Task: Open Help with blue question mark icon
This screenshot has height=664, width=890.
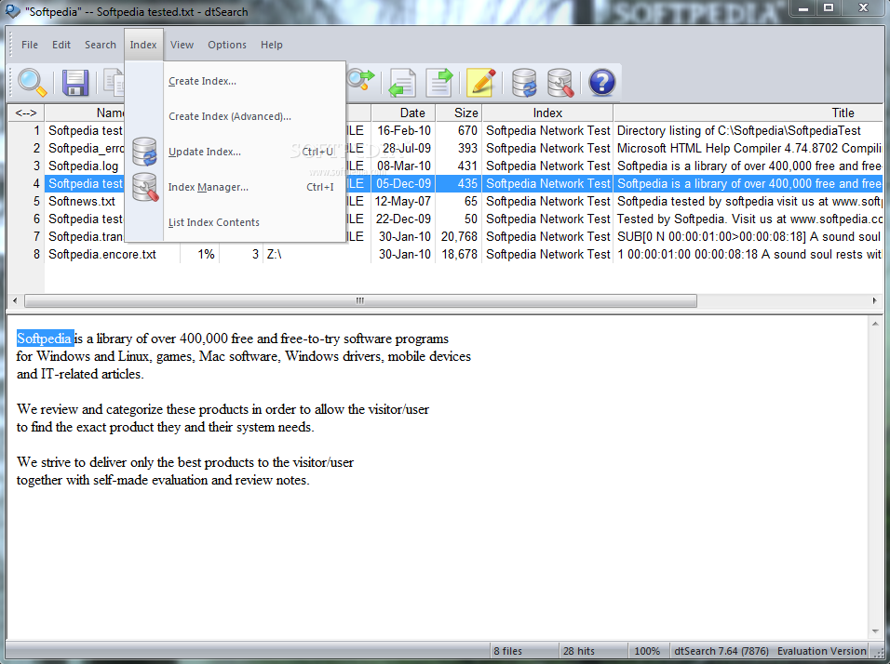Action: pos(601,83)
